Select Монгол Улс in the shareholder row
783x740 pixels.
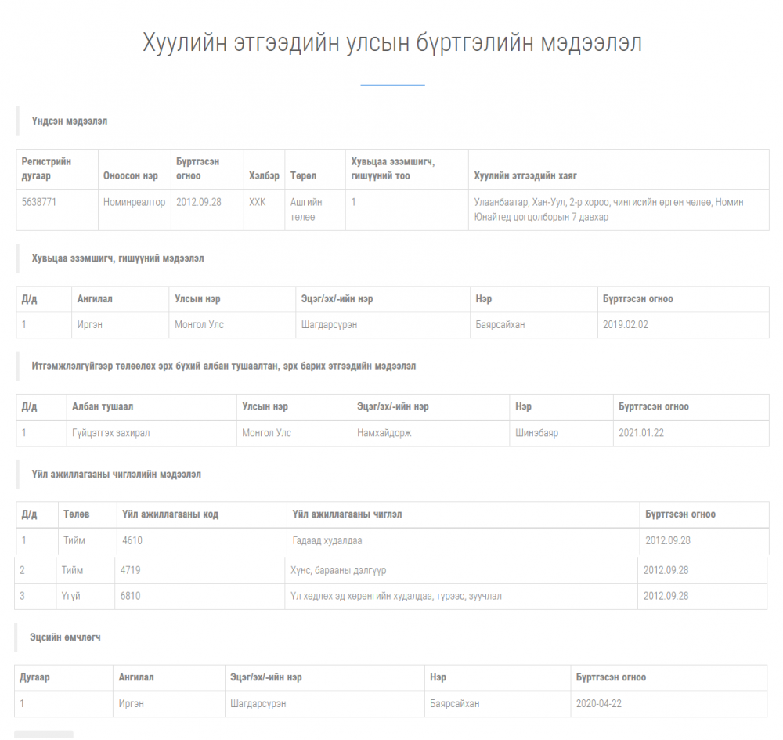199,324
